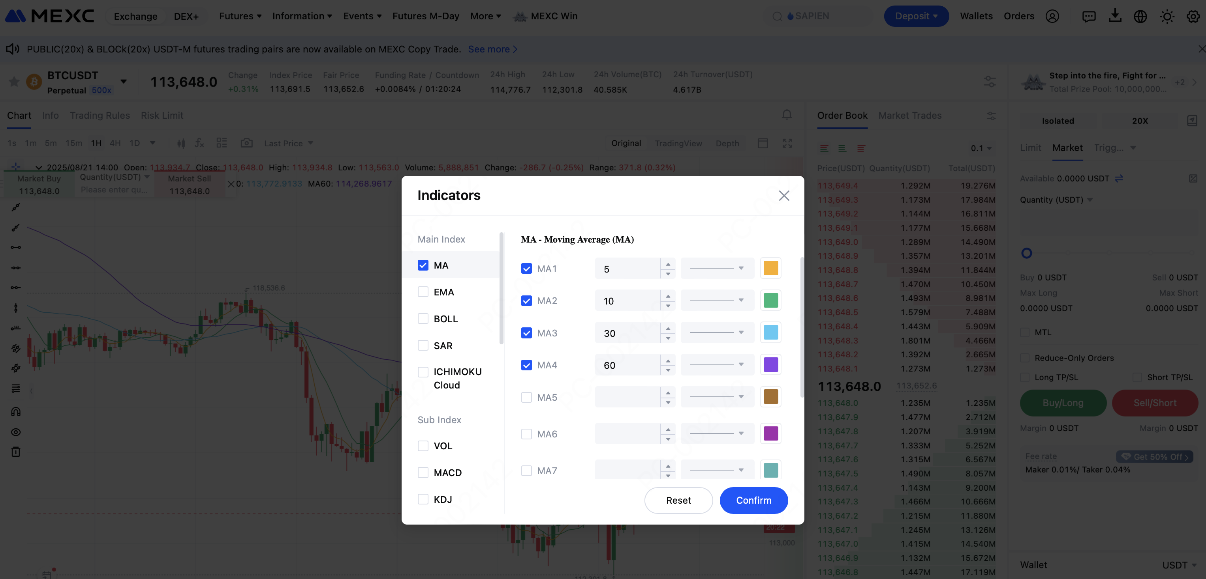Image resolution: width=1206 pixels, height=579 pixels.
Task: Open the Trading Rules tab
Action: pos(100,116)
